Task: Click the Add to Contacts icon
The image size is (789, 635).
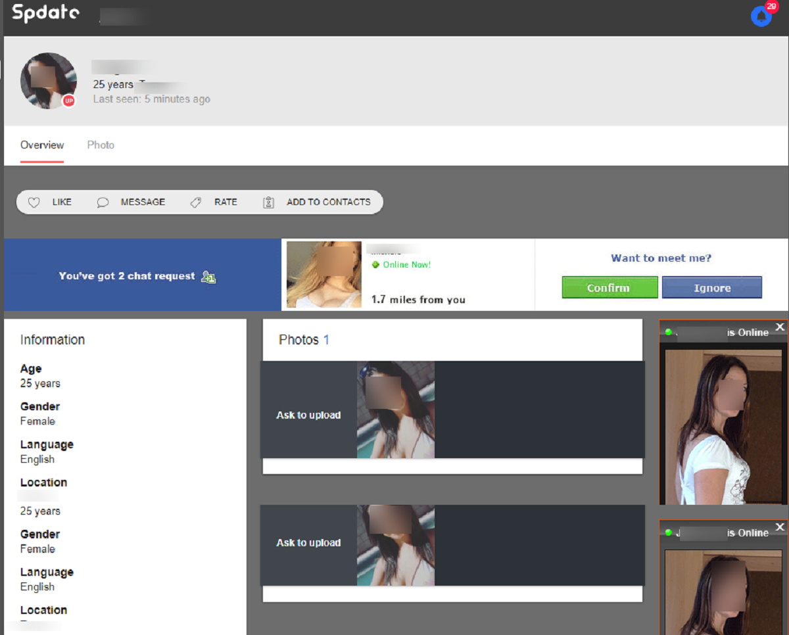Action: (268, 202)
